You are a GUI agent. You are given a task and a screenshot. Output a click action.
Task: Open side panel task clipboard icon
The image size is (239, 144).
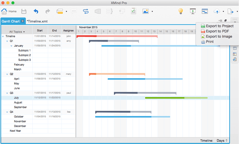click(235, 59)
